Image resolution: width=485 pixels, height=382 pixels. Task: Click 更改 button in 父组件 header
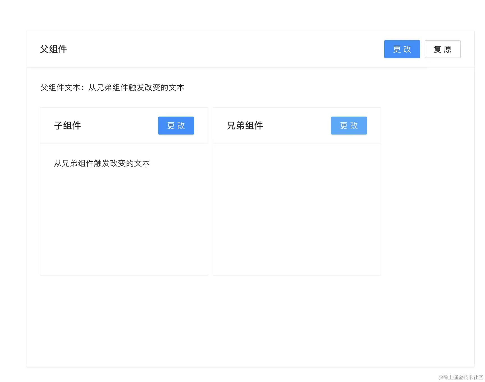402,49
